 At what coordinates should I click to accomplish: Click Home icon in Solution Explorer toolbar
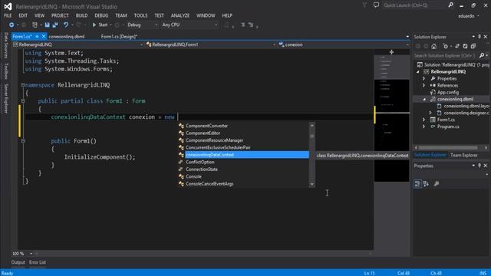coord(433,46)
